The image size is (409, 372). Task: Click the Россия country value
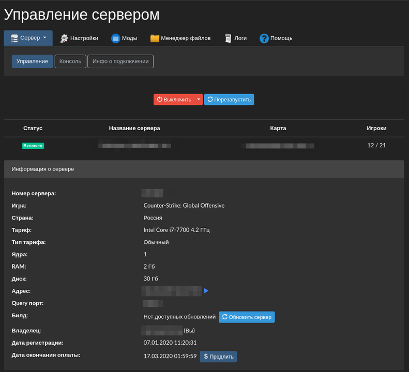[x=153, y=218]
